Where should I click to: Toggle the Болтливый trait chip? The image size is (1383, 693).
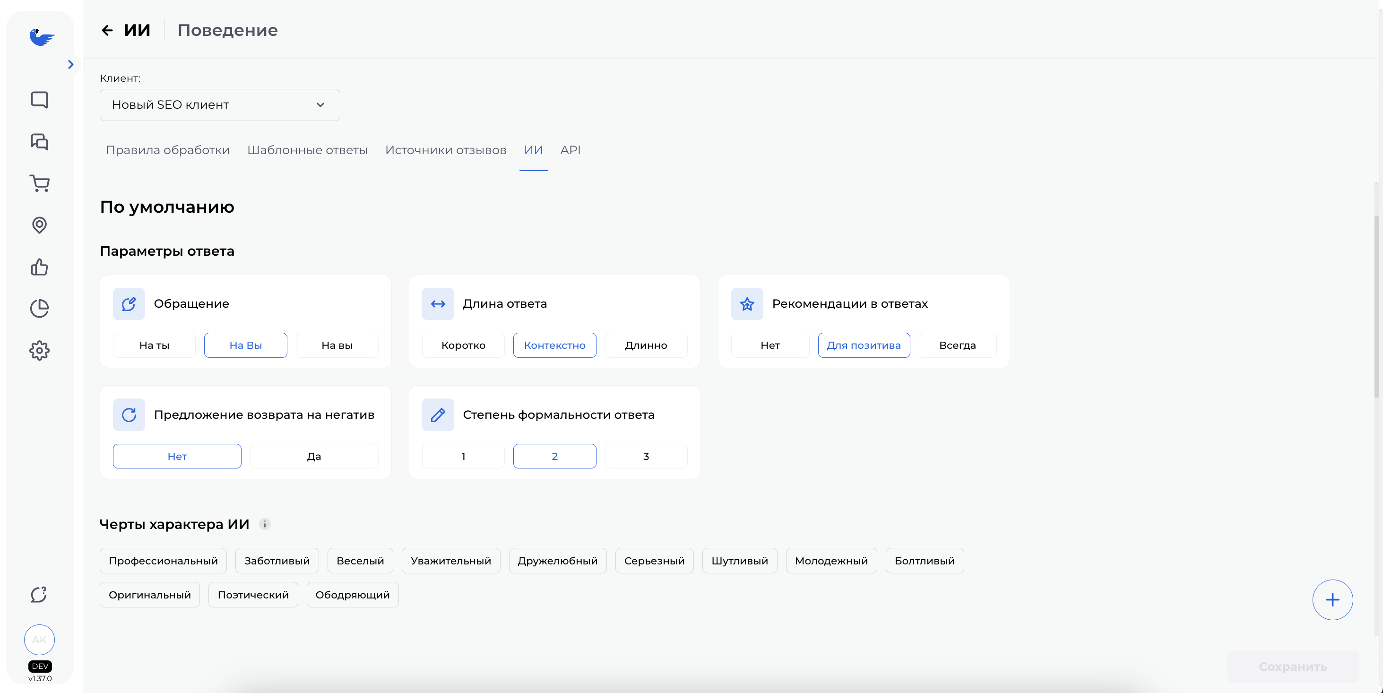coord(925,561)
